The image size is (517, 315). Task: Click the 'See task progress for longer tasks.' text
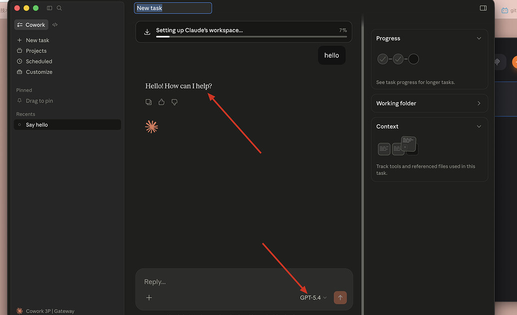(416, 82)
